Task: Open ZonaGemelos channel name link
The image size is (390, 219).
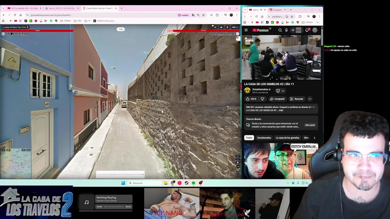Action: 260,89
